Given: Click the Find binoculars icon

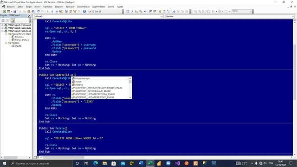Looking at the screenshot, I should click(x=33, y=11).
